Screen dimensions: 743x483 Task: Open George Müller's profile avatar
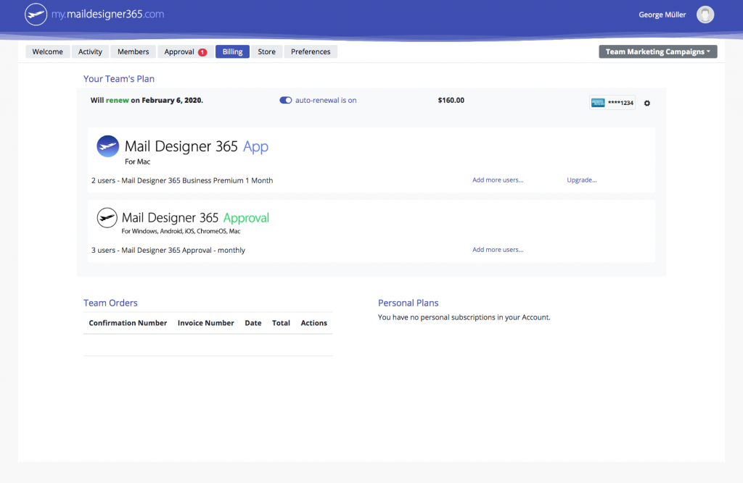coord(705,14)
